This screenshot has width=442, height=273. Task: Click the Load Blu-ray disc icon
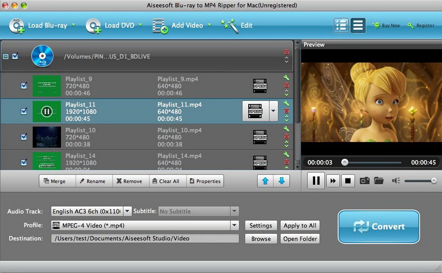[17, 25]
